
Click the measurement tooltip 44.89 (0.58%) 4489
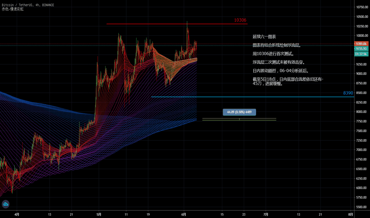[x=239, y=112]
